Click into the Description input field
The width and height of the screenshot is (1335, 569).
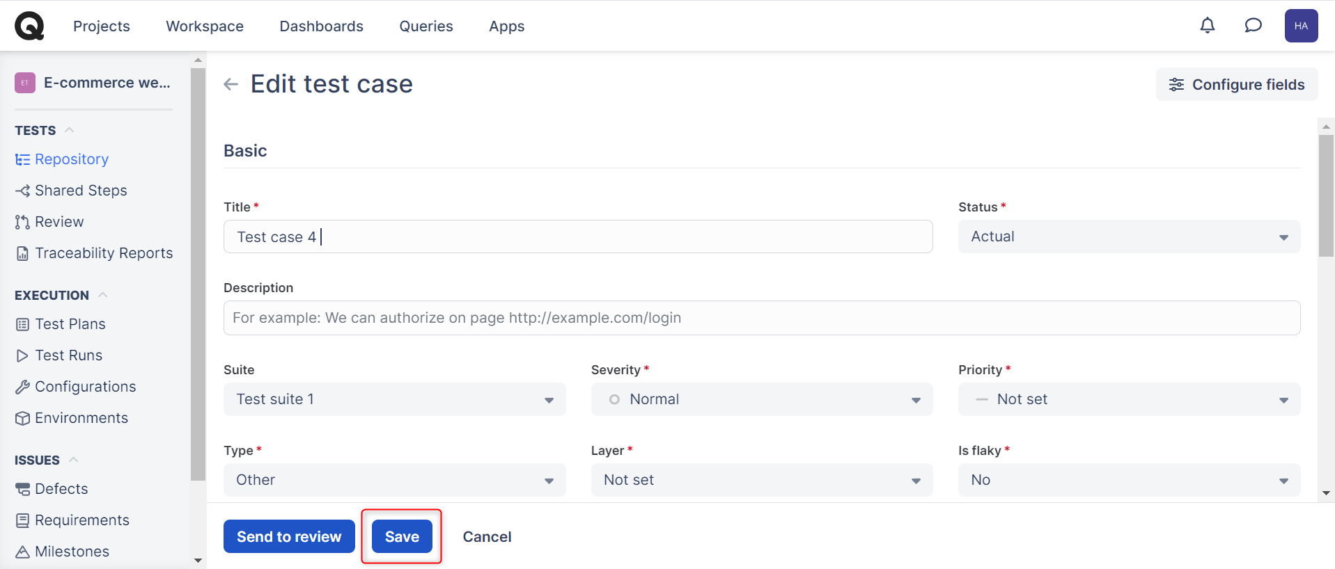pyautogui.click(x=761, y=318)
